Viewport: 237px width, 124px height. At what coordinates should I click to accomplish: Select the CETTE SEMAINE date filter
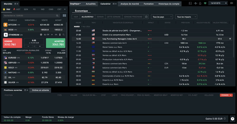[114, 17]
